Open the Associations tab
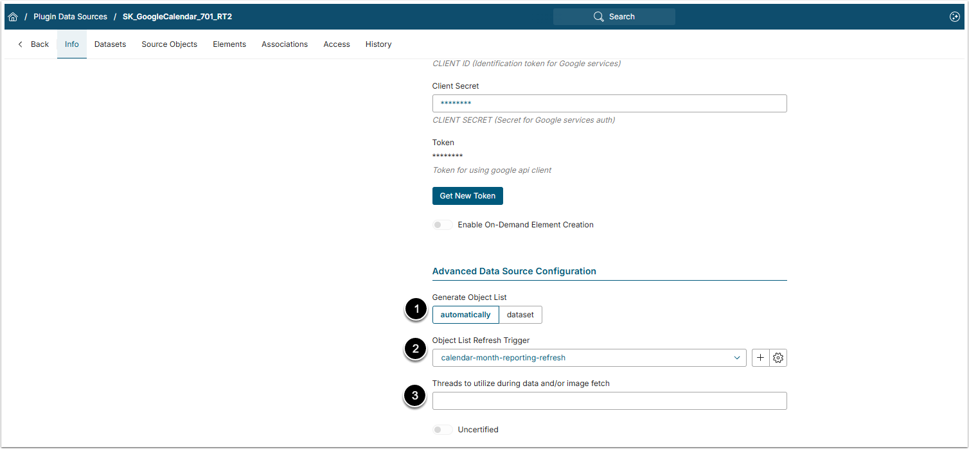The image size is (969, 449). point(285,44)
